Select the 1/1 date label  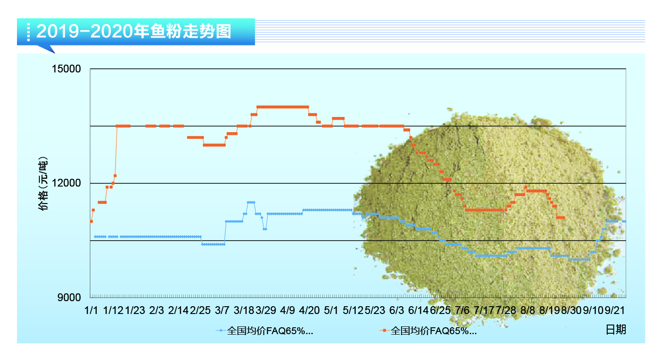[x=91, y=310]
